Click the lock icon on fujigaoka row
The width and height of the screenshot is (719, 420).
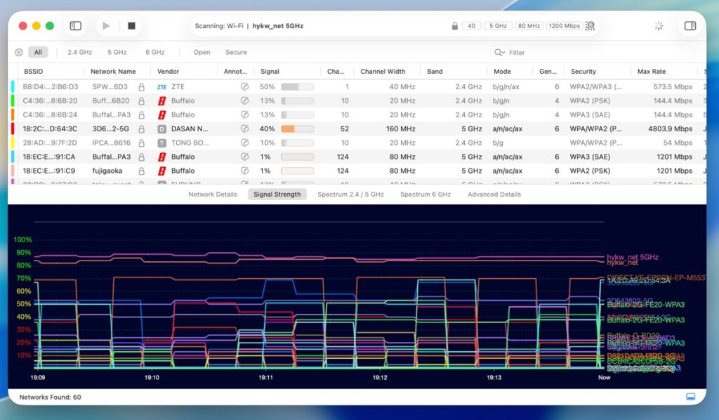click(x=142, y=171)
